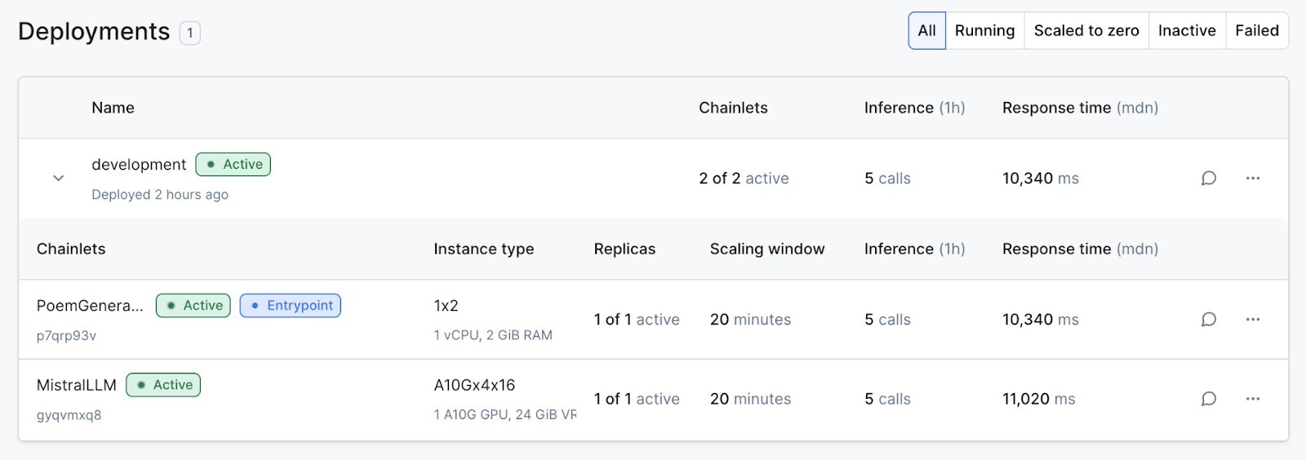Image resolution: width=1306 pixels, height=460 pixels.
Task: Click the Entrypoint badge on PoemGenerator
Action: point(291,306)
